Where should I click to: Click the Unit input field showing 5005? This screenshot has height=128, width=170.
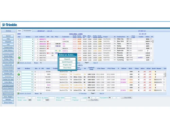point(46,100)
